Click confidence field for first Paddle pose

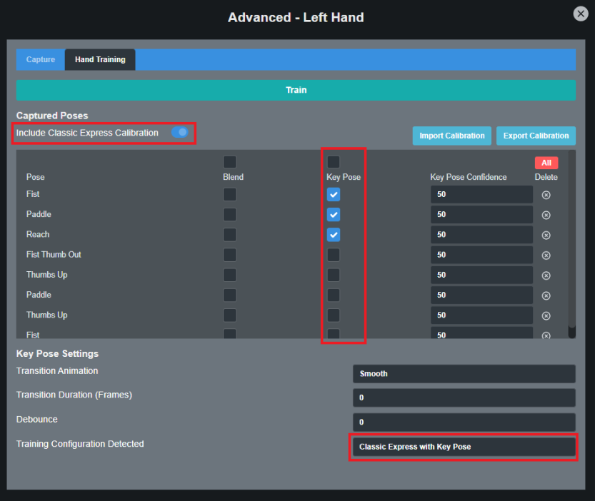(481, 215)
